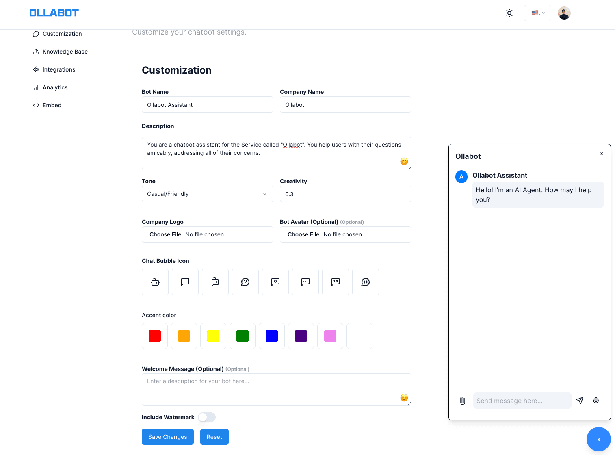The image size is (615, 455).
Task: Select the heart message bubble icon
Action: tap(275, 282)
